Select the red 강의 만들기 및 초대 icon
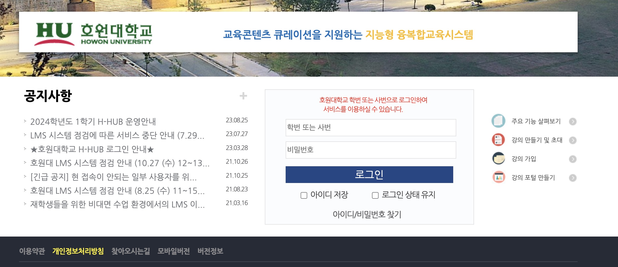 tap(499, 140)
